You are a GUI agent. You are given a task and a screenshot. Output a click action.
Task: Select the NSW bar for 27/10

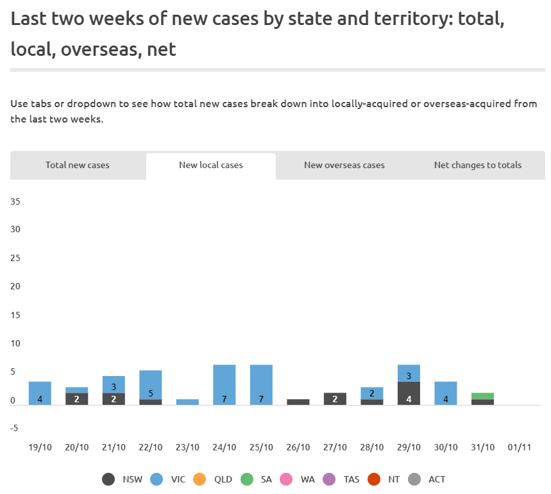(x=335, y=398)
